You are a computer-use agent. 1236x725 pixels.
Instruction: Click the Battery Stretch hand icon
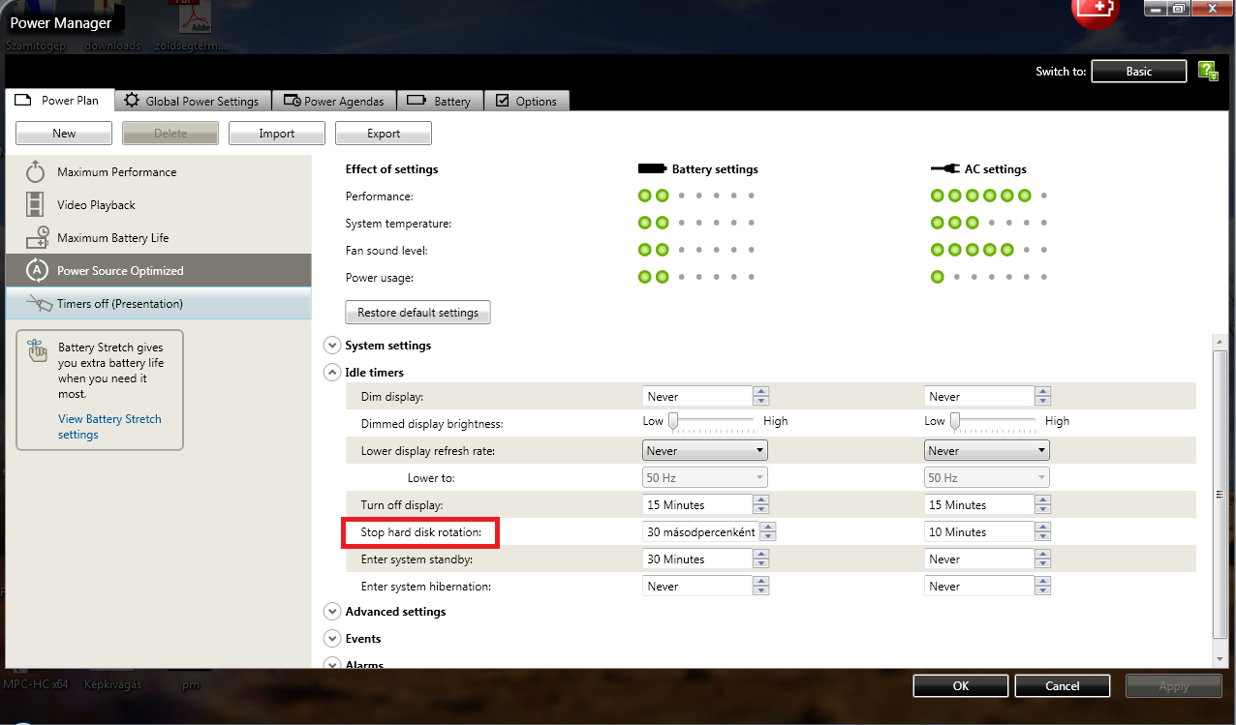coord(37,349)
